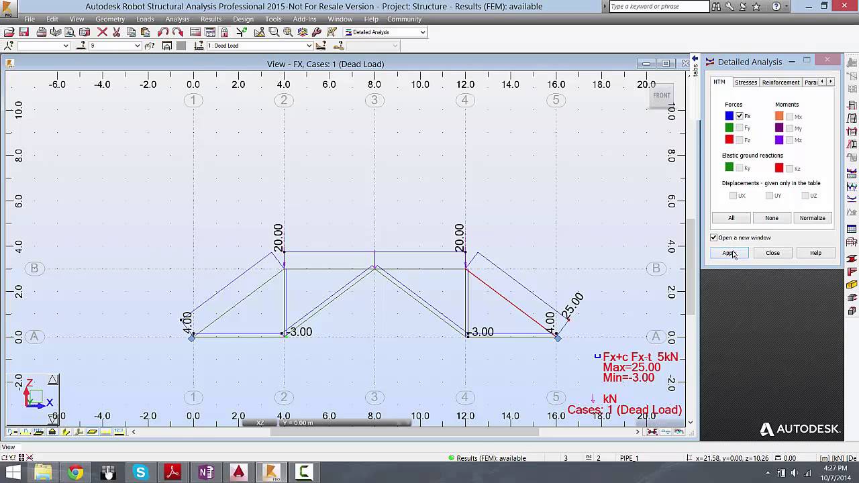Viewport: 859px width, 483px height.
Task: Click the red Kz color swatch
Action: pyautogui.click(x=779, y=168)
